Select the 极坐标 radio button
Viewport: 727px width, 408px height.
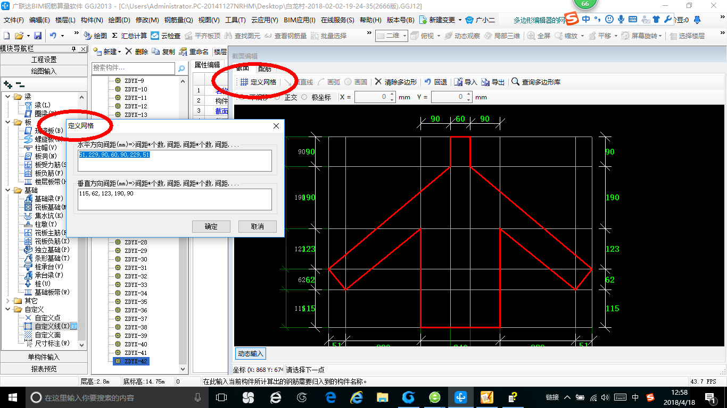pyautogui.click(x=304, y=97)
